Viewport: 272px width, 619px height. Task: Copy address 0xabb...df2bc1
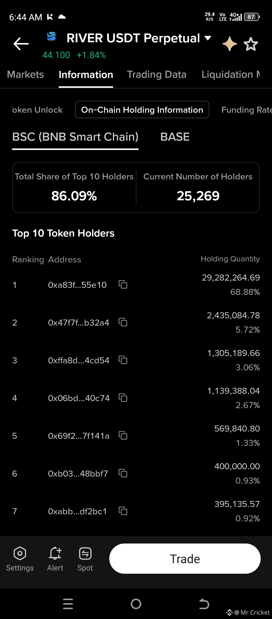(123, 511)
